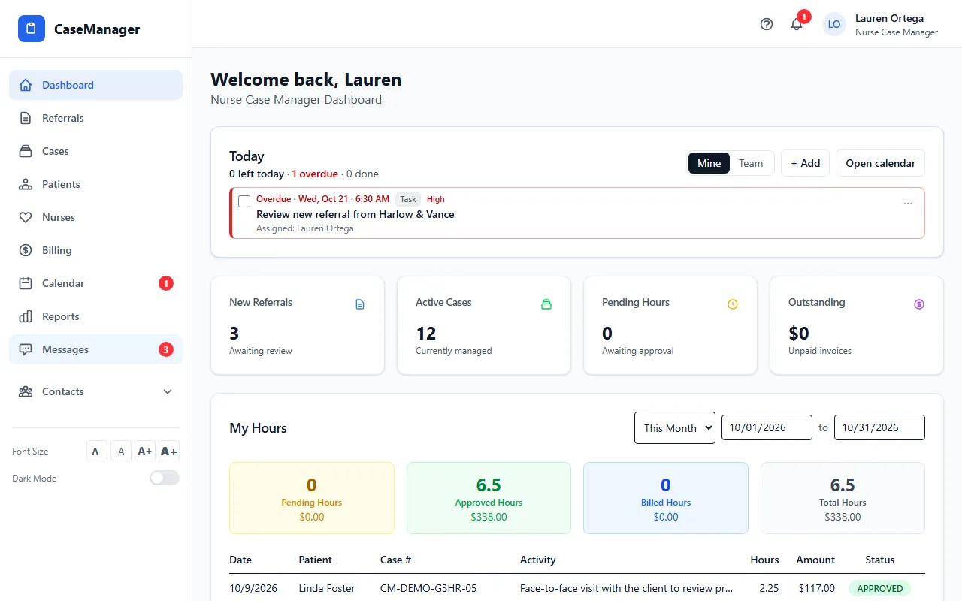
Task: Click the + Add button
Action: [x=805, y=163]
